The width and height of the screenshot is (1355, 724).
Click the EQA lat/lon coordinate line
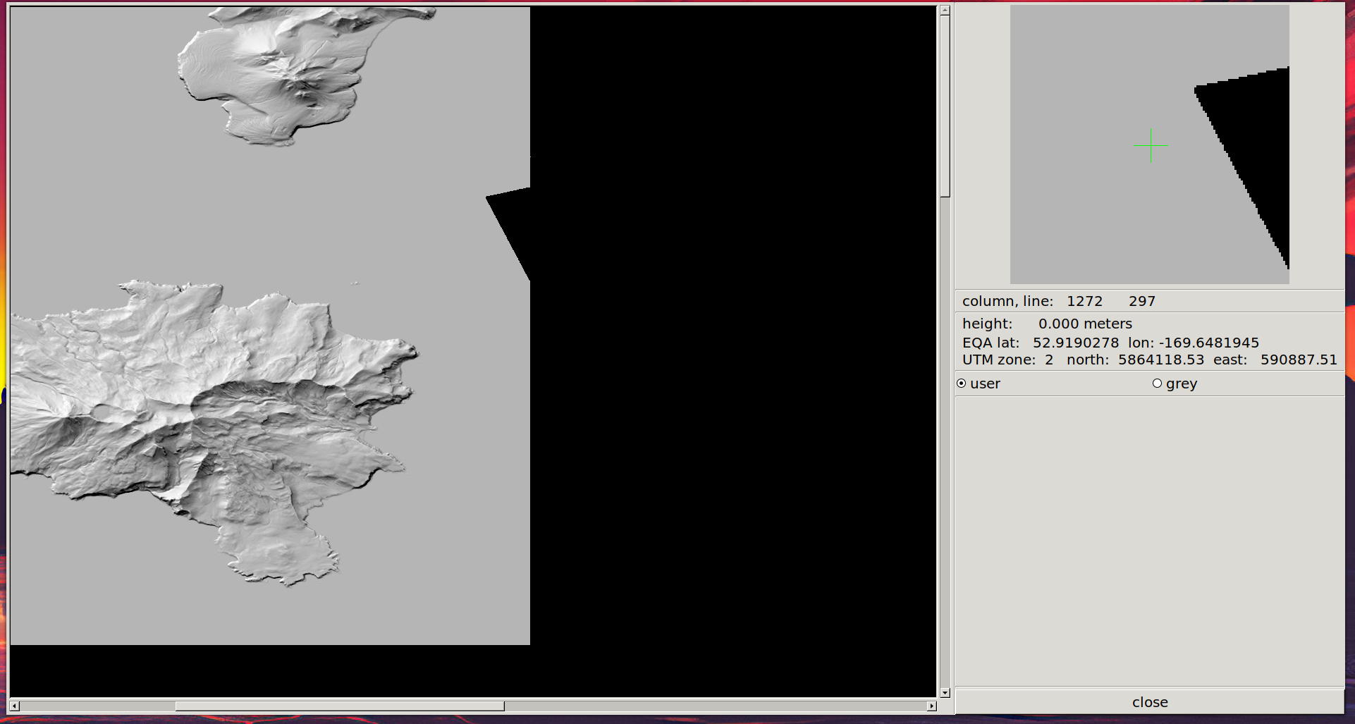[1110, 343]
